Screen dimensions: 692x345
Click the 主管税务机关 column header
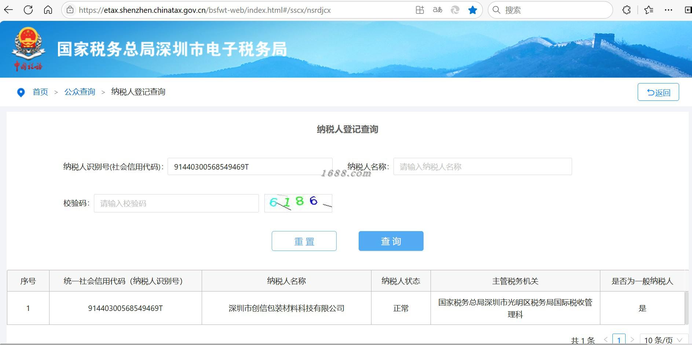point(515,281)
